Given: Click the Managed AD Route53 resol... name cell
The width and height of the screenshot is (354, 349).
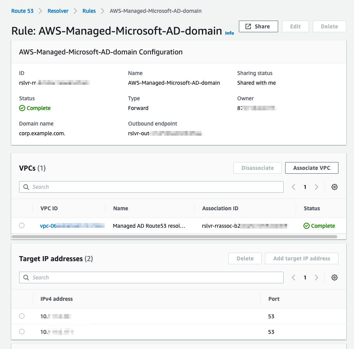Looking at the screenshot, I should 149,226.
